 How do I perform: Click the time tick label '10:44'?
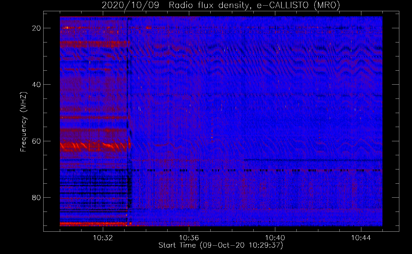coord(361,238)
